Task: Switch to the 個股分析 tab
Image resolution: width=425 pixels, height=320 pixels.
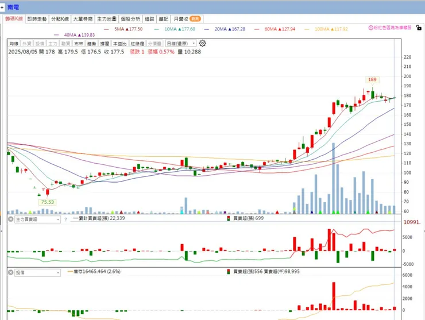Action: click(130, 19)
